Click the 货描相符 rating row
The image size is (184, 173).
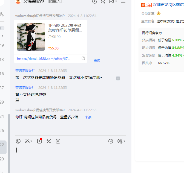click(x=163, y=40)
